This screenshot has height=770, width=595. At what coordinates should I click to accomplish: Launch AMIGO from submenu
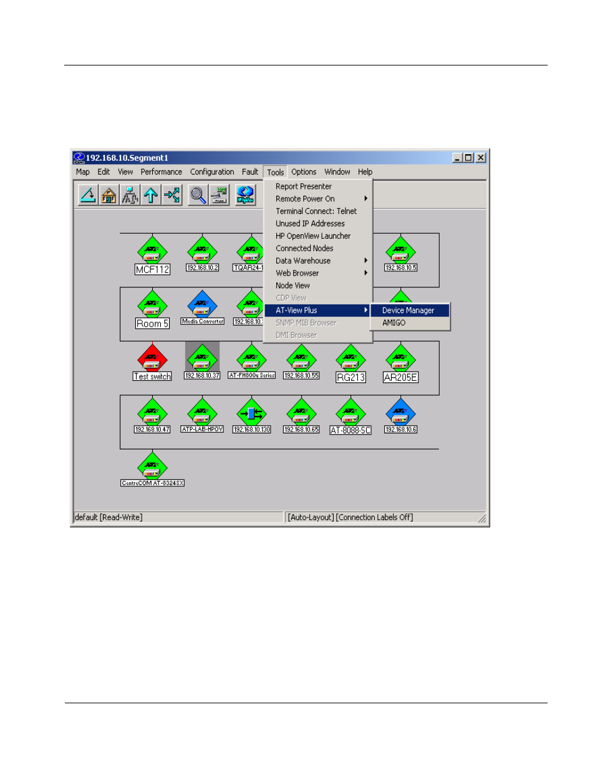[410, 323]
